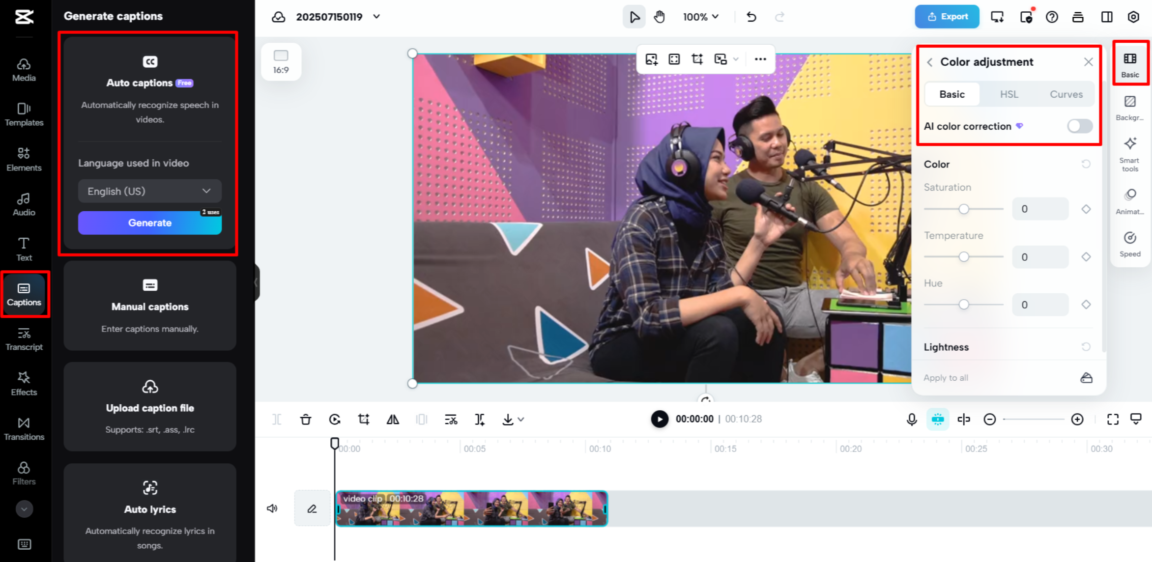Select the Effects panel
Screen dimensions: 1152x562
23,383
